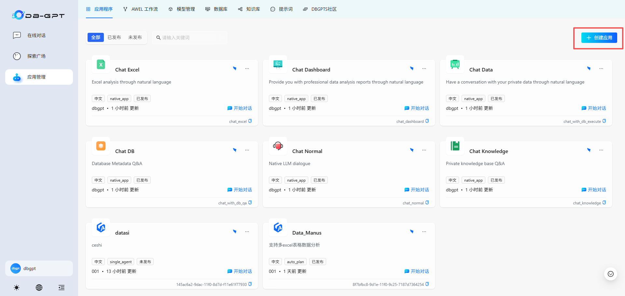Screen dimensions: 625x296
Task: Click the globe language icon in sidebar
Action: tap(39, 288)
